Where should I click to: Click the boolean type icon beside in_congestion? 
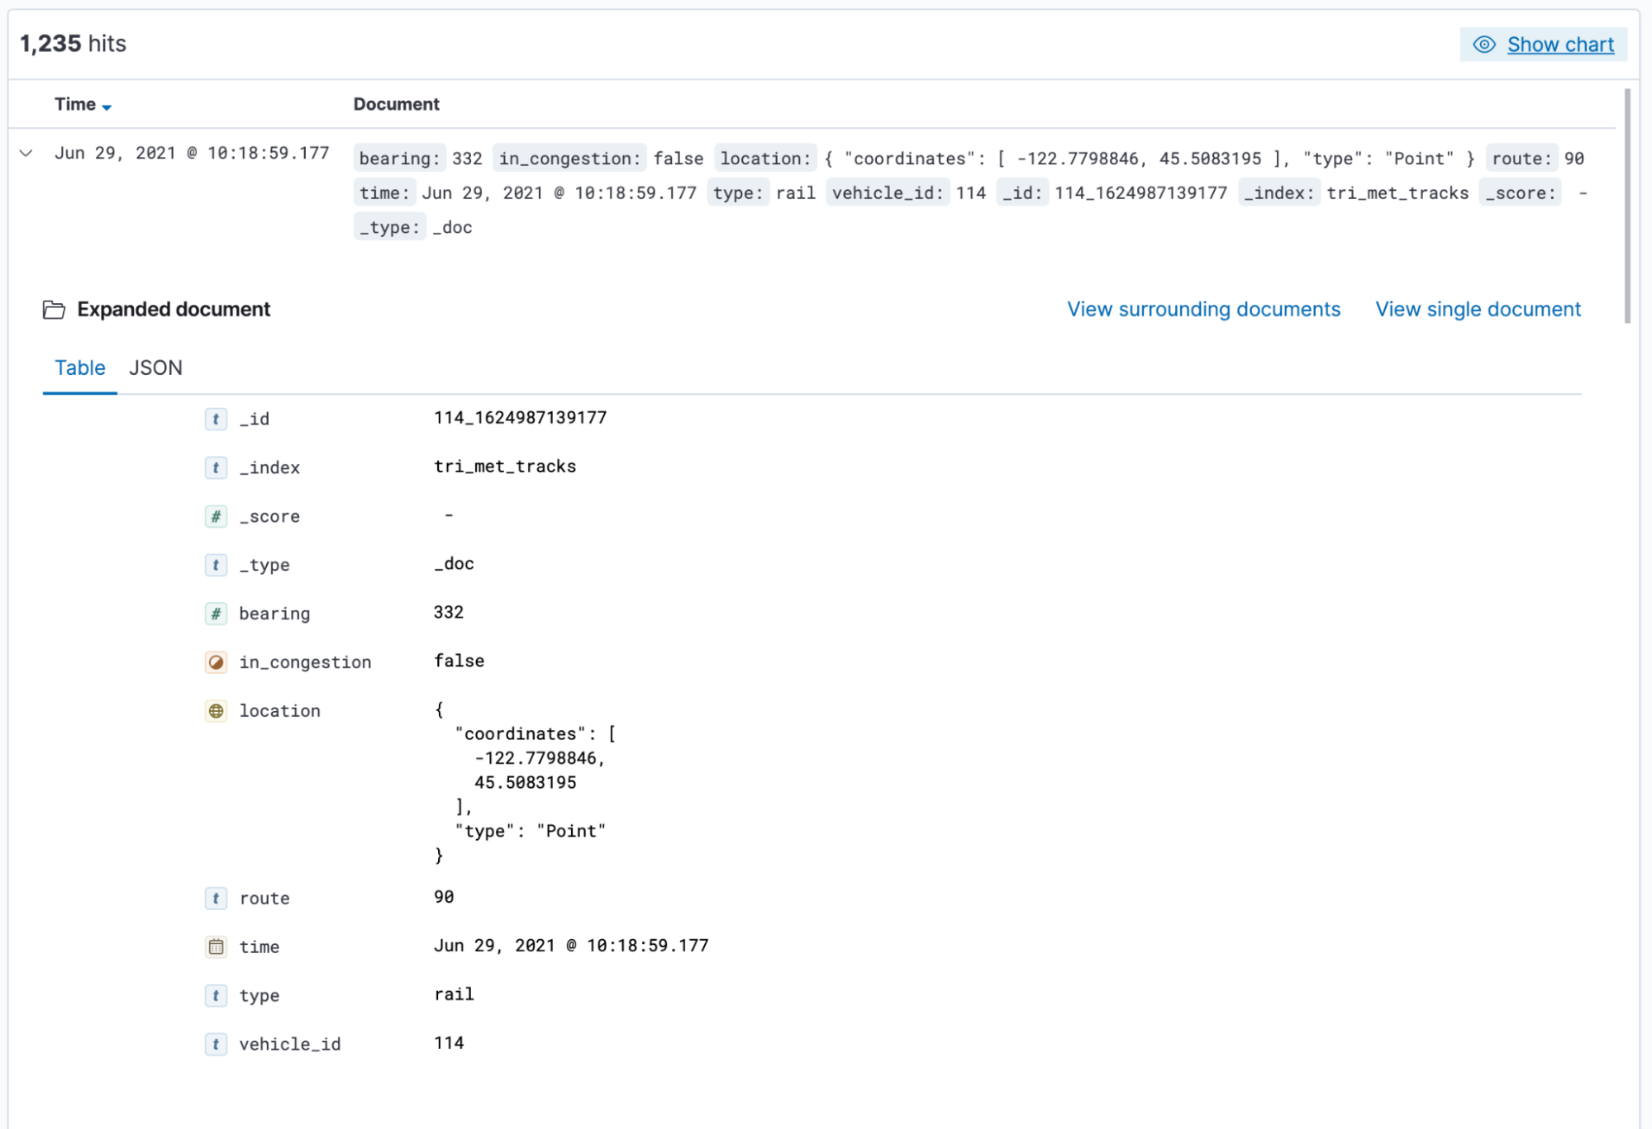216,662
